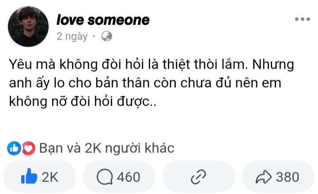Toggle the blue thumbs-up Like button
Screen dimensions: 318x194
pos(29,176)
